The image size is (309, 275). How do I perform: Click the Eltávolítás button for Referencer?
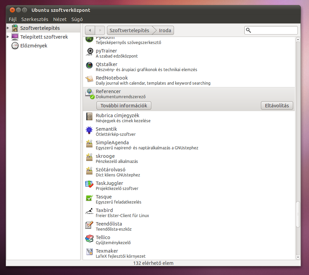point(277,106)
